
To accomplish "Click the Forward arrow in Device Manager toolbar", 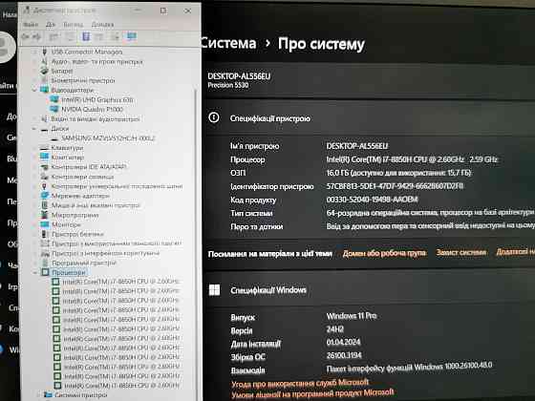I will click(x=37, y=36).
